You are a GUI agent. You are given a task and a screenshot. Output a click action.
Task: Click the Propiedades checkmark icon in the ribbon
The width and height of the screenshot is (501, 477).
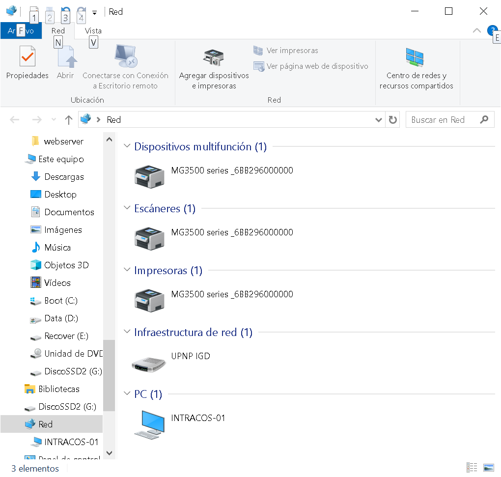point(27,56)
